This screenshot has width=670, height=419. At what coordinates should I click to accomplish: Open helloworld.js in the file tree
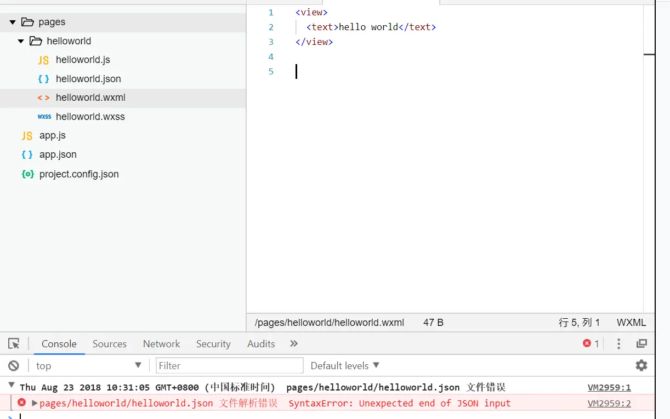click(83, 60)
